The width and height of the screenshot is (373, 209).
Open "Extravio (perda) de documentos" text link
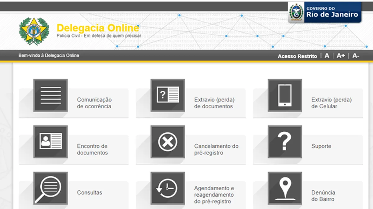[214, 103]
